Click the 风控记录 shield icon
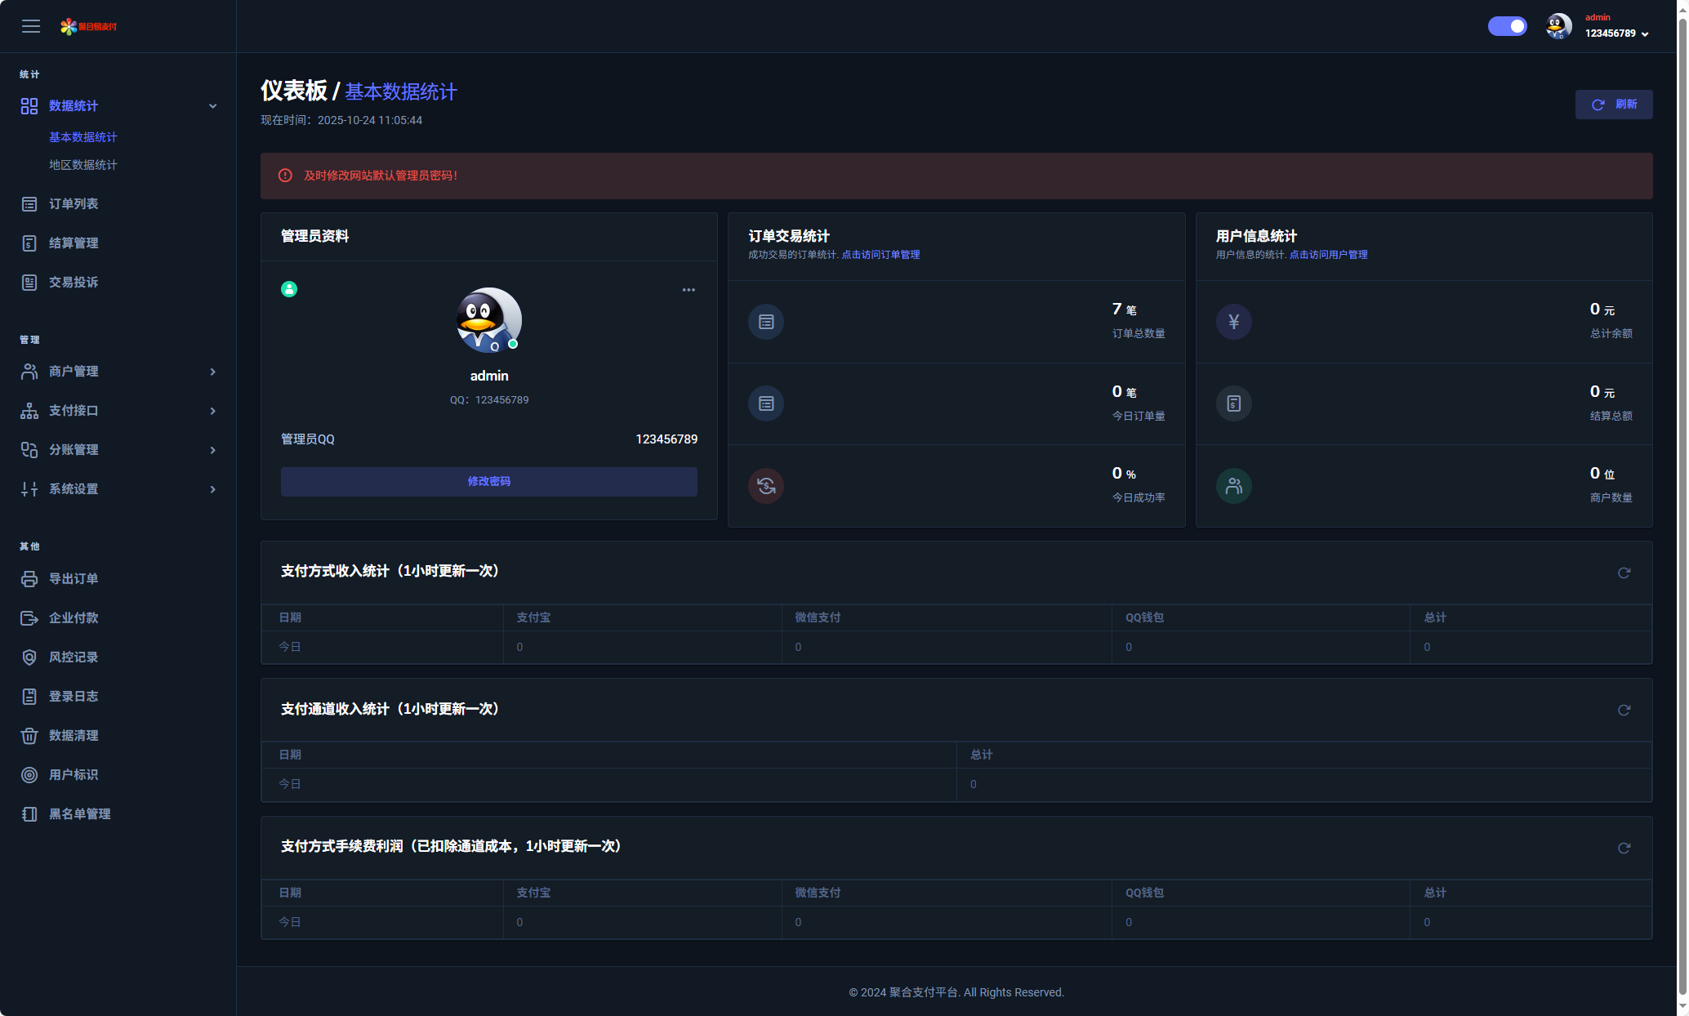Image resolution: width=1689 pixels, height=1016 pixels. coord(29,657)
